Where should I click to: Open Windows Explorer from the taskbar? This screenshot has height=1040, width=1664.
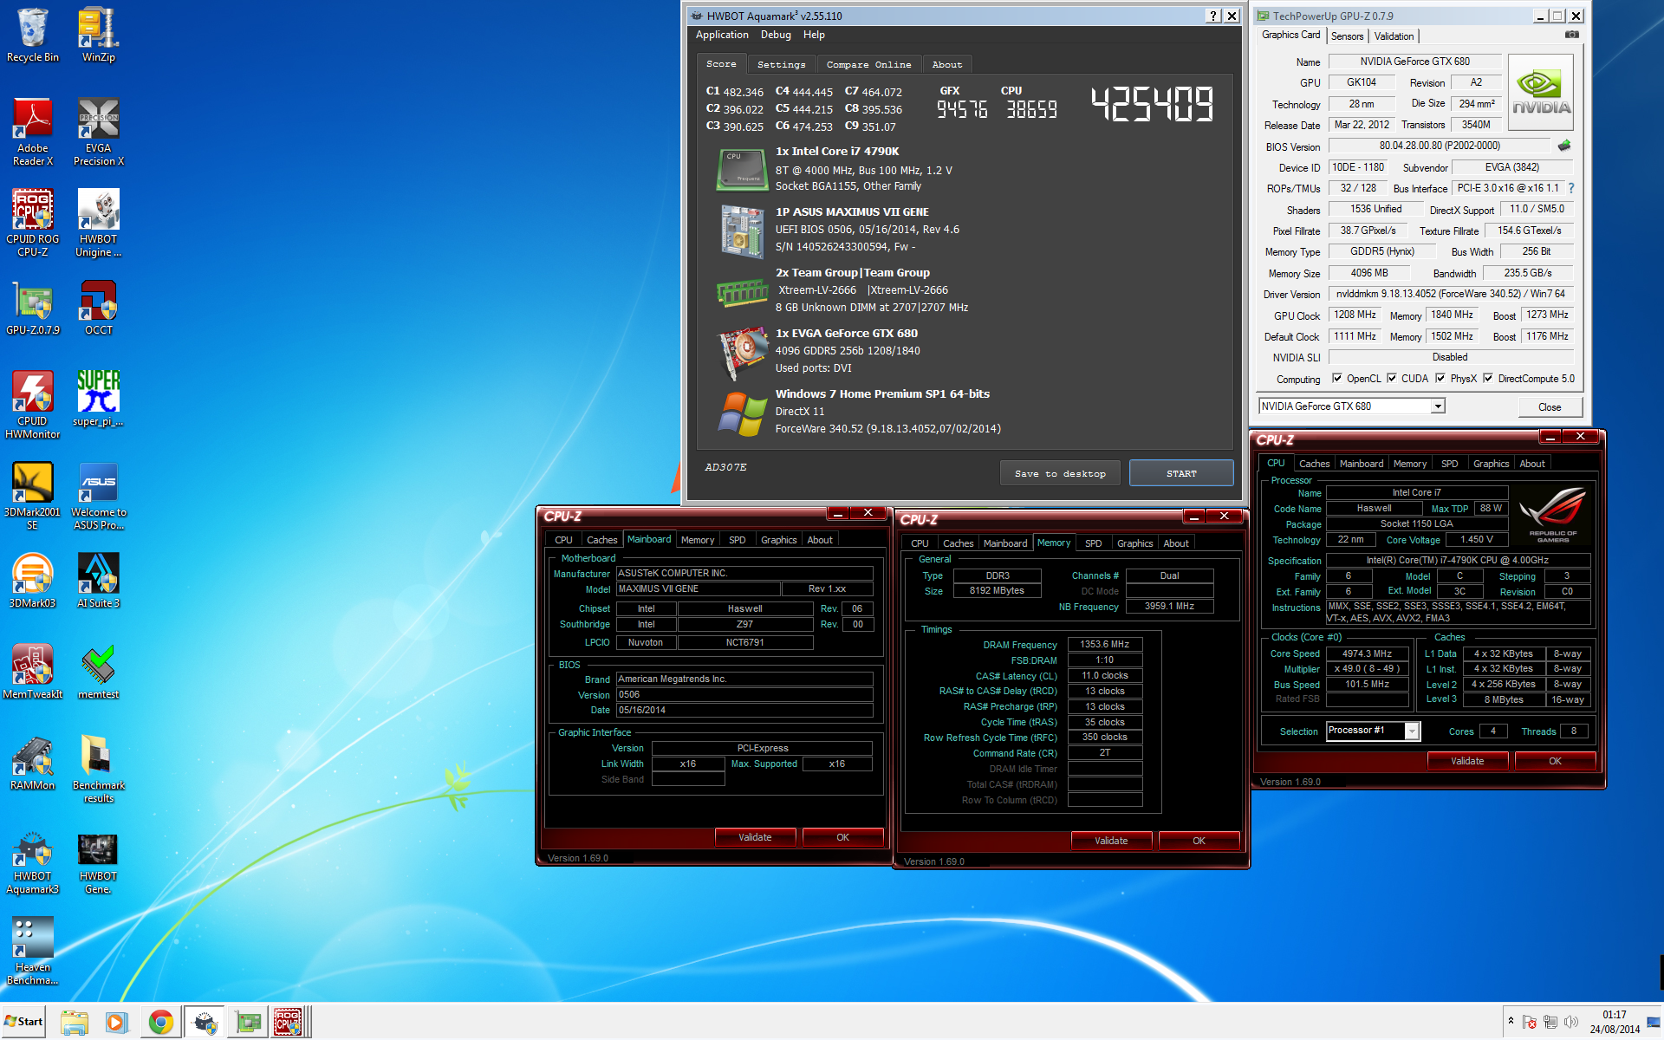(x=75, y=1023)
